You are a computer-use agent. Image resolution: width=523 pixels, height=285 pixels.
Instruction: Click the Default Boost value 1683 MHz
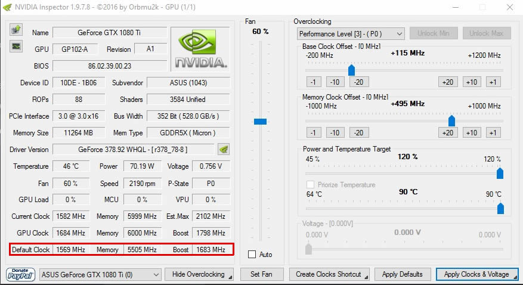(211, 249)
